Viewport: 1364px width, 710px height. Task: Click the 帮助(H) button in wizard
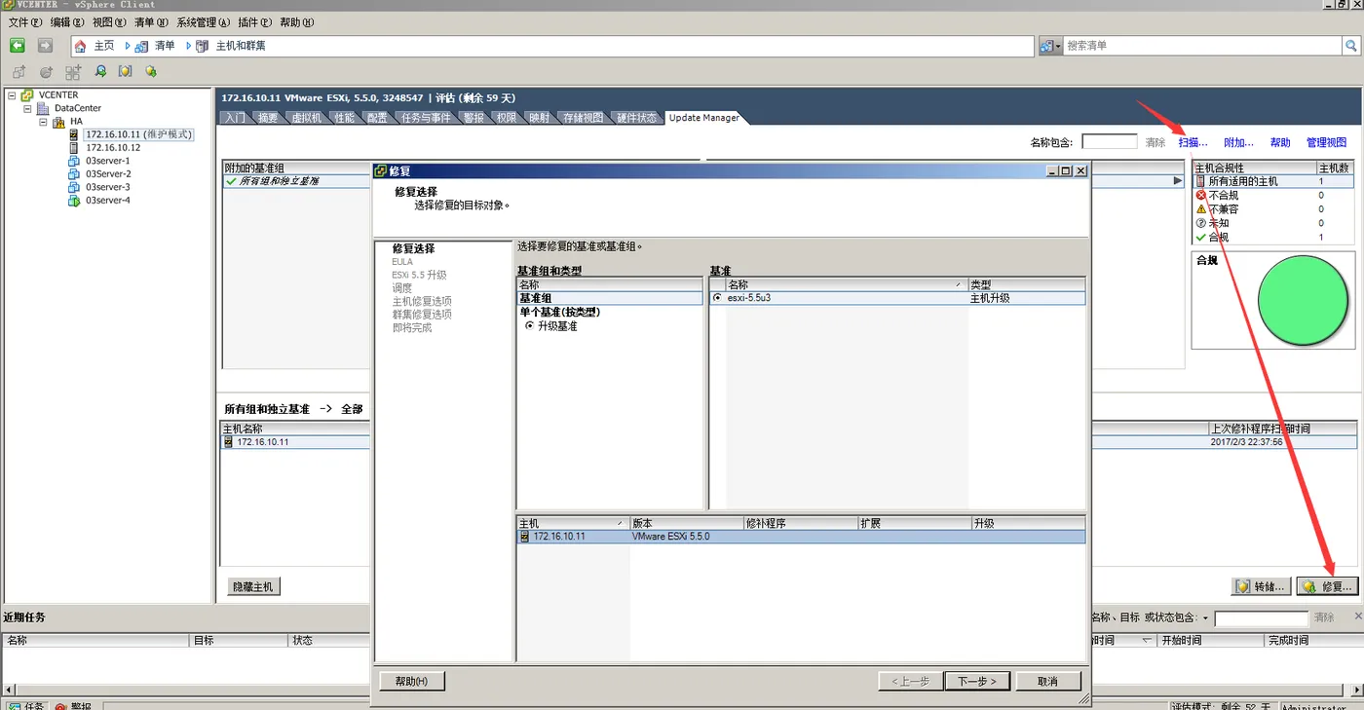[412, 681]
